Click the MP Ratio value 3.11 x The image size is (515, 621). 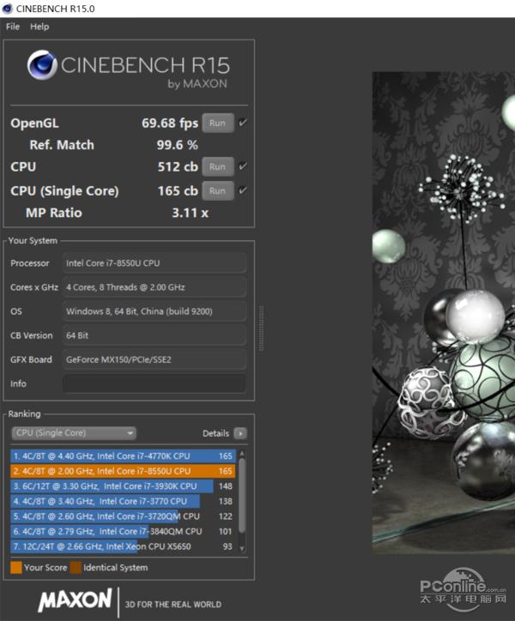point(190,213)
